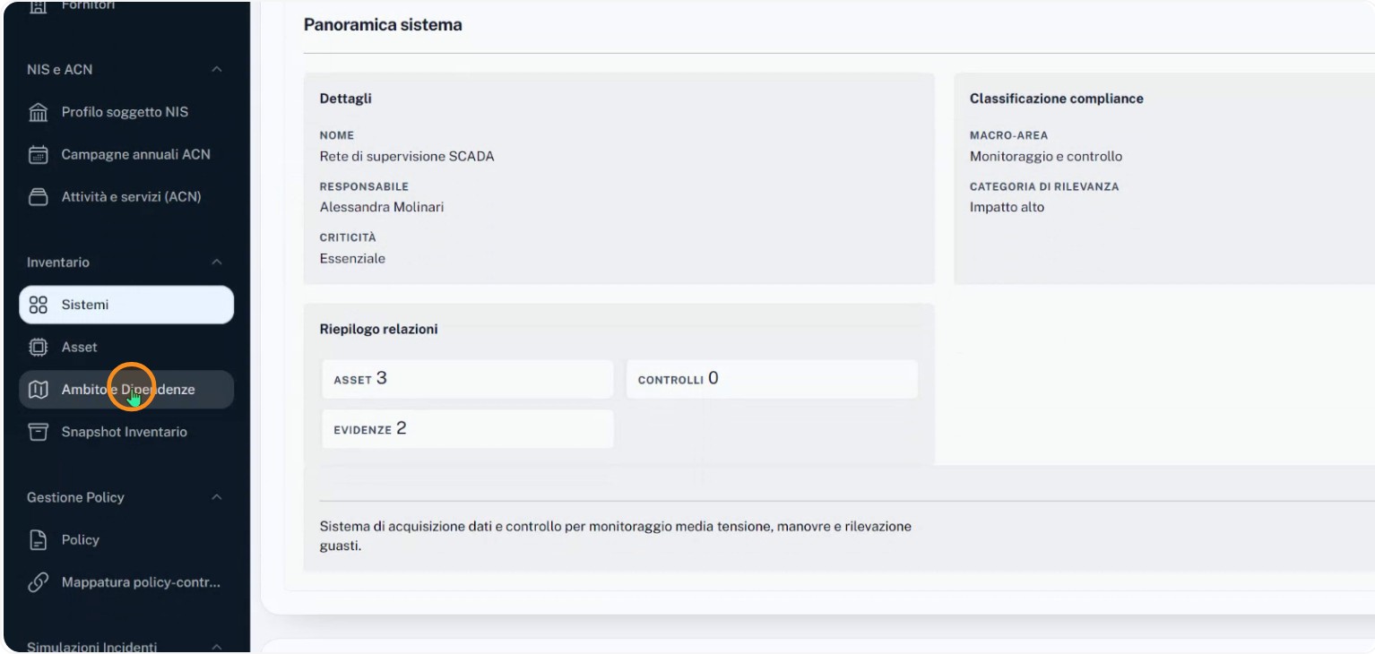Toggle the Simulazioni Incidenti section chevron
Viewport: 1375px width, 654px height.
point(216,648)
